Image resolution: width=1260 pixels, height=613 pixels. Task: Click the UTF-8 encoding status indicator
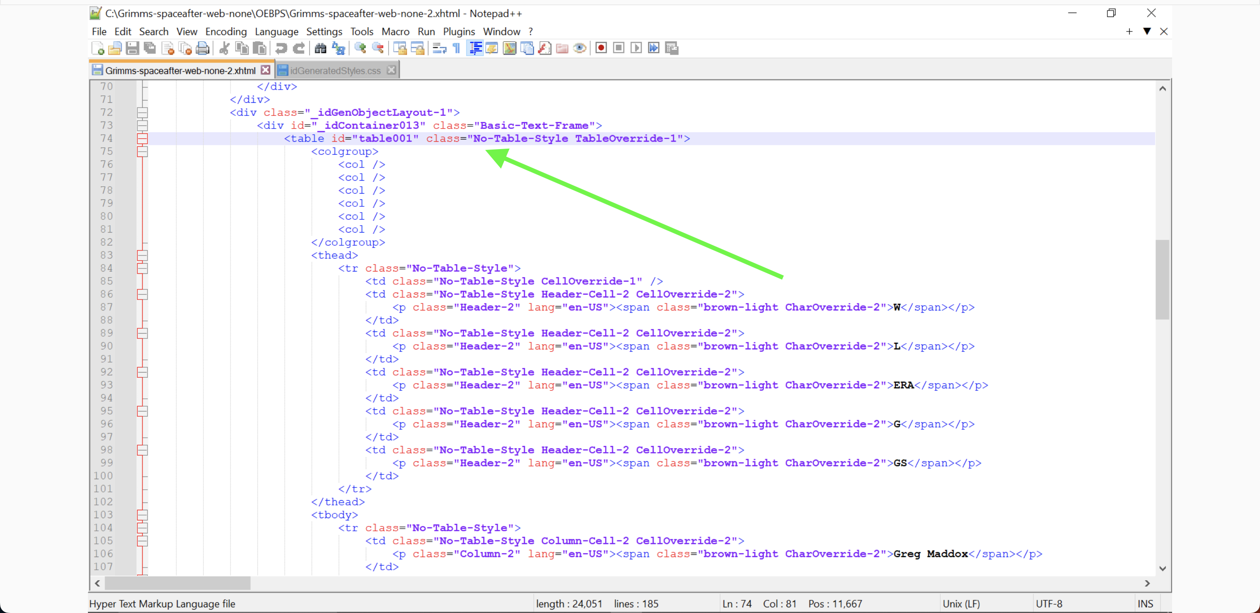click(x=1050, y=603)
